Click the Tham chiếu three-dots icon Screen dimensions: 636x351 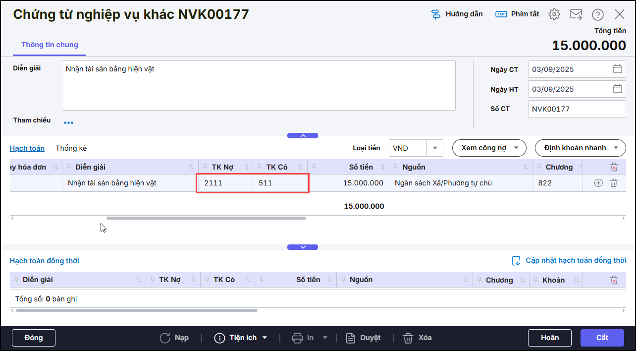coord(68,122)
